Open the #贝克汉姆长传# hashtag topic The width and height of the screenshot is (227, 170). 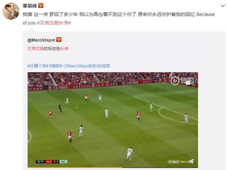point(54,23)
